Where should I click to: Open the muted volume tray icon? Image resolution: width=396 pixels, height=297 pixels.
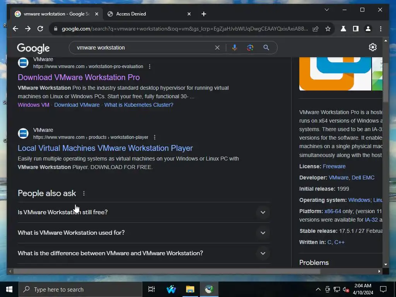[346, 289]
